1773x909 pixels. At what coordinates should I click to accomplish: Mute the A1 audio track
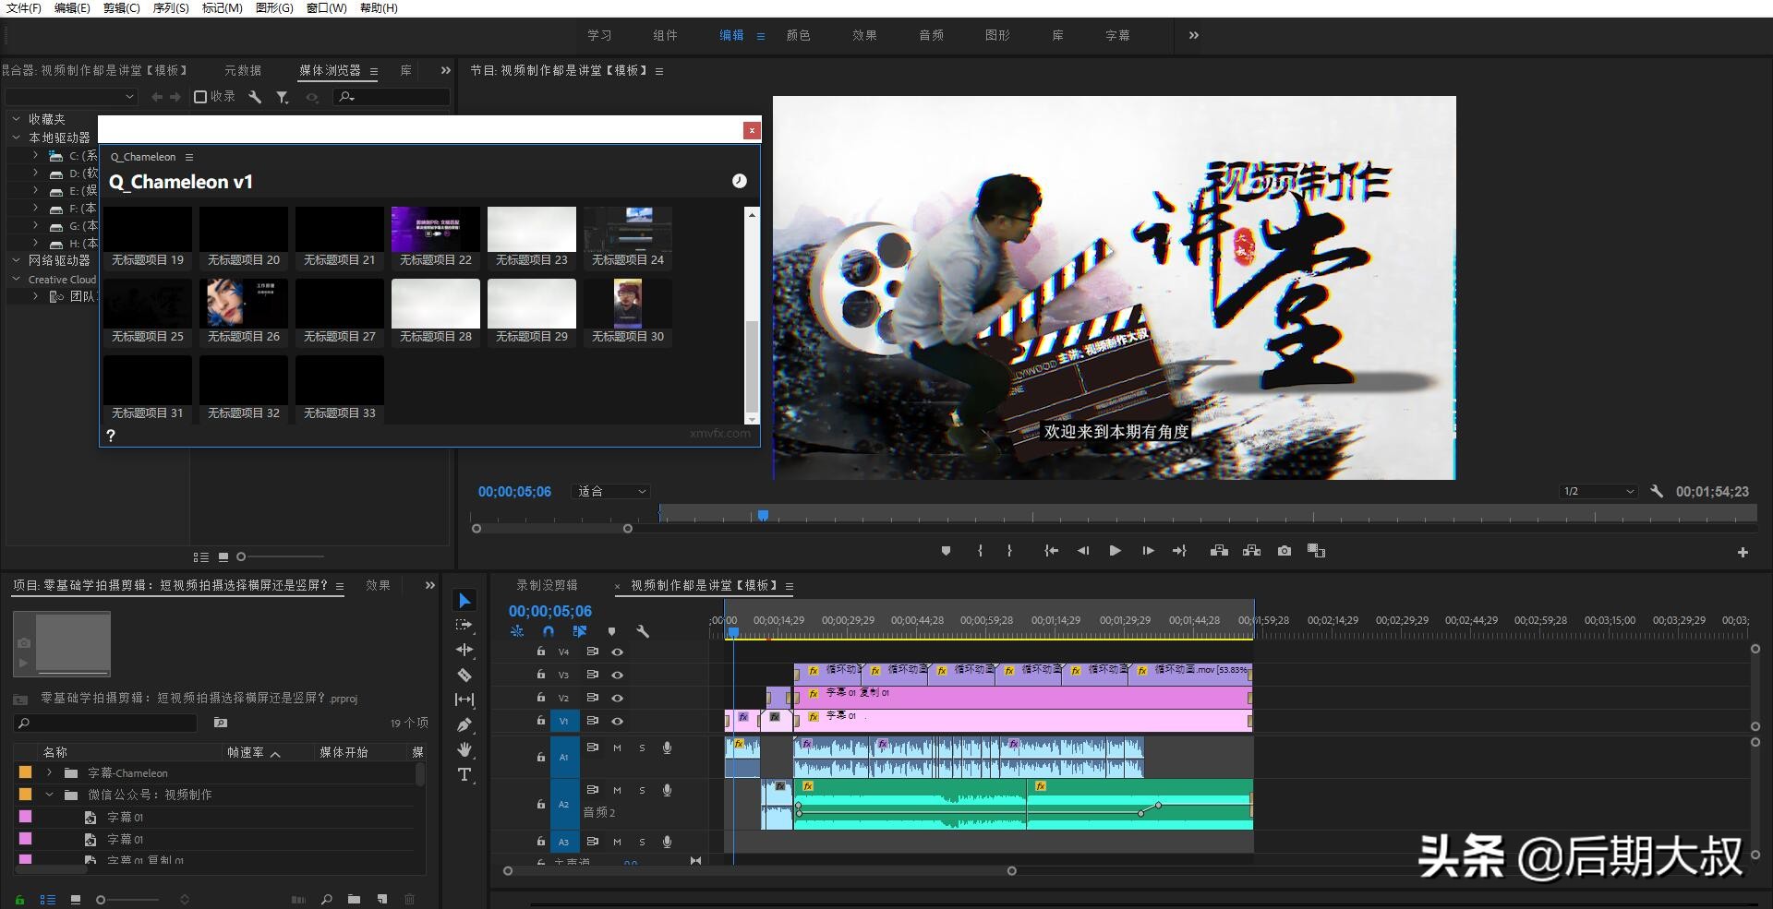[x=617, y=748]
